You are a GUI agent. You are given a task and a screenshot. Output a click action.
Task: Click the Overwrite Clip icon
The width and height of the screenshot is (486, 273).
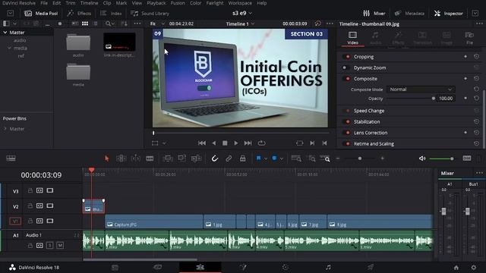click(181, 158)
